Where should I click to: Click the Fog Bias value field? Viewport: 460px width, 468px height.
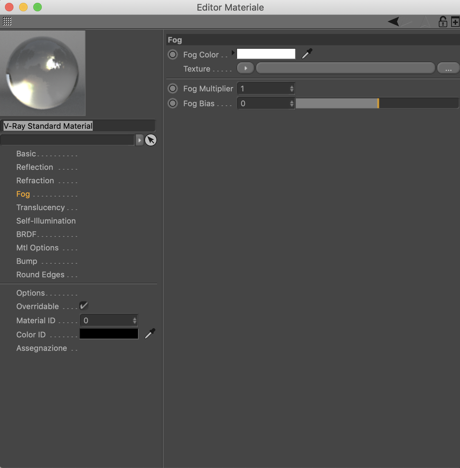click(x=263, y=104)
